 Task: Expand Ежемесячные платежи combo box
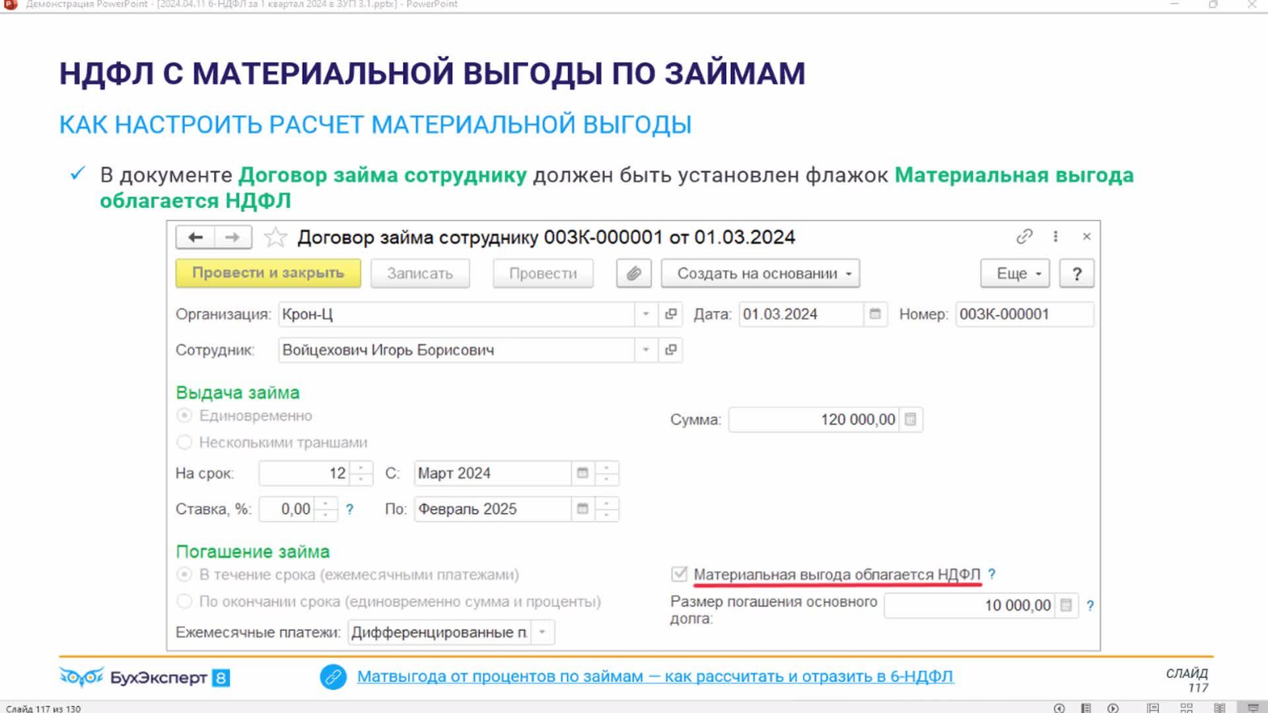pos(542,632)
